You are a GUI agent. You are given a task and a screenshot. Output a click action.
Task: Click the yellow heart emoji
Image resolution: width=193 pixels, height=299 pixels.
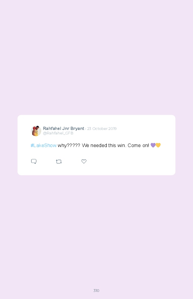[x=158, y=145]
